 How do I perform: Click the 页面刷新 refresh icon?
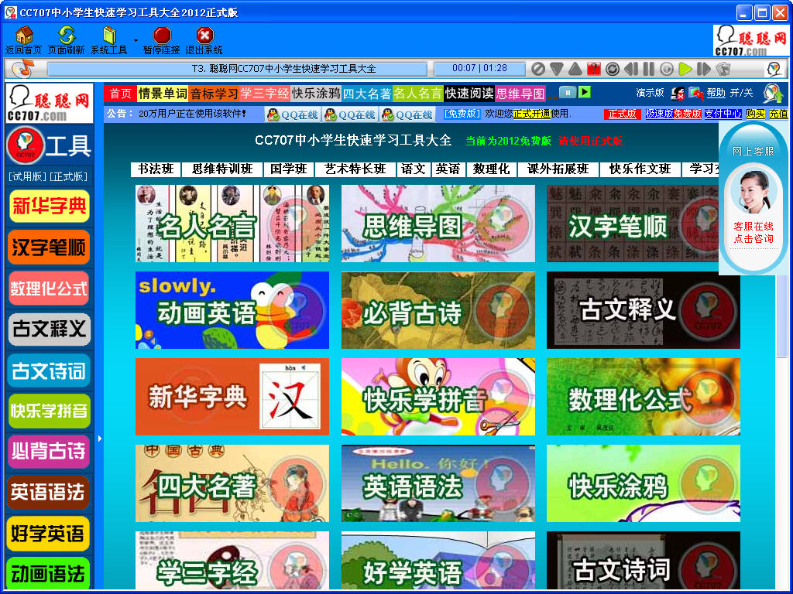click(x=68, y=36)
